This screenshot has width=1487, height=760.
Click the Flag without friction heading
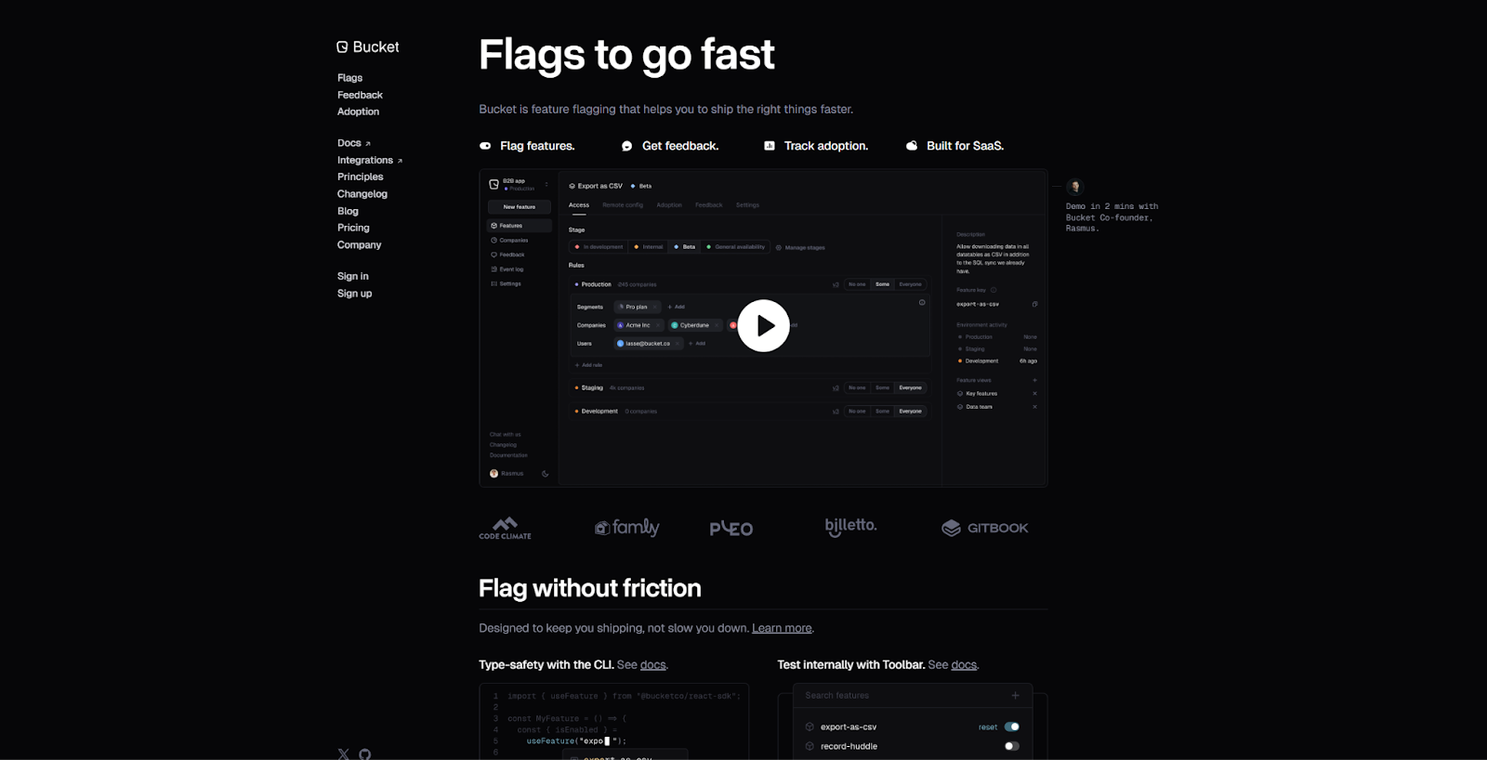click(x=590, y=588)
